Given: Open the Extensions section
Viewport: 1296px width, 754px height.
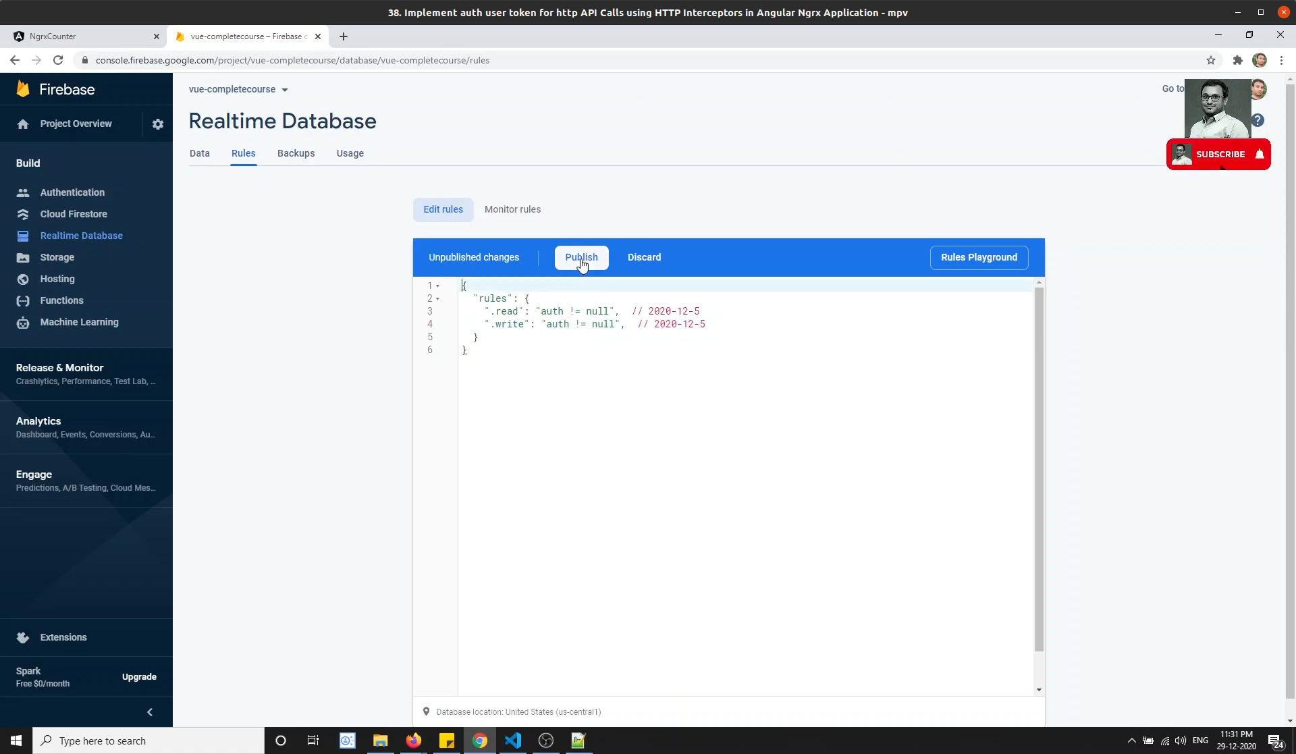Looking at the screenshot, I should click(63, 637).
